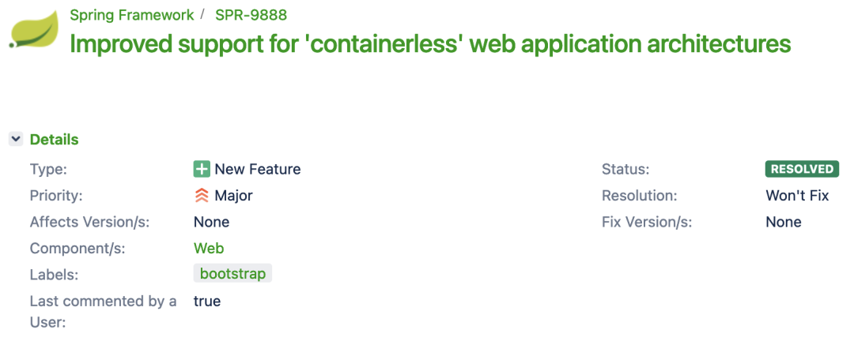Click the Spring leaf project logo
The width and height of the screenshot is (854, 341).
34,30
